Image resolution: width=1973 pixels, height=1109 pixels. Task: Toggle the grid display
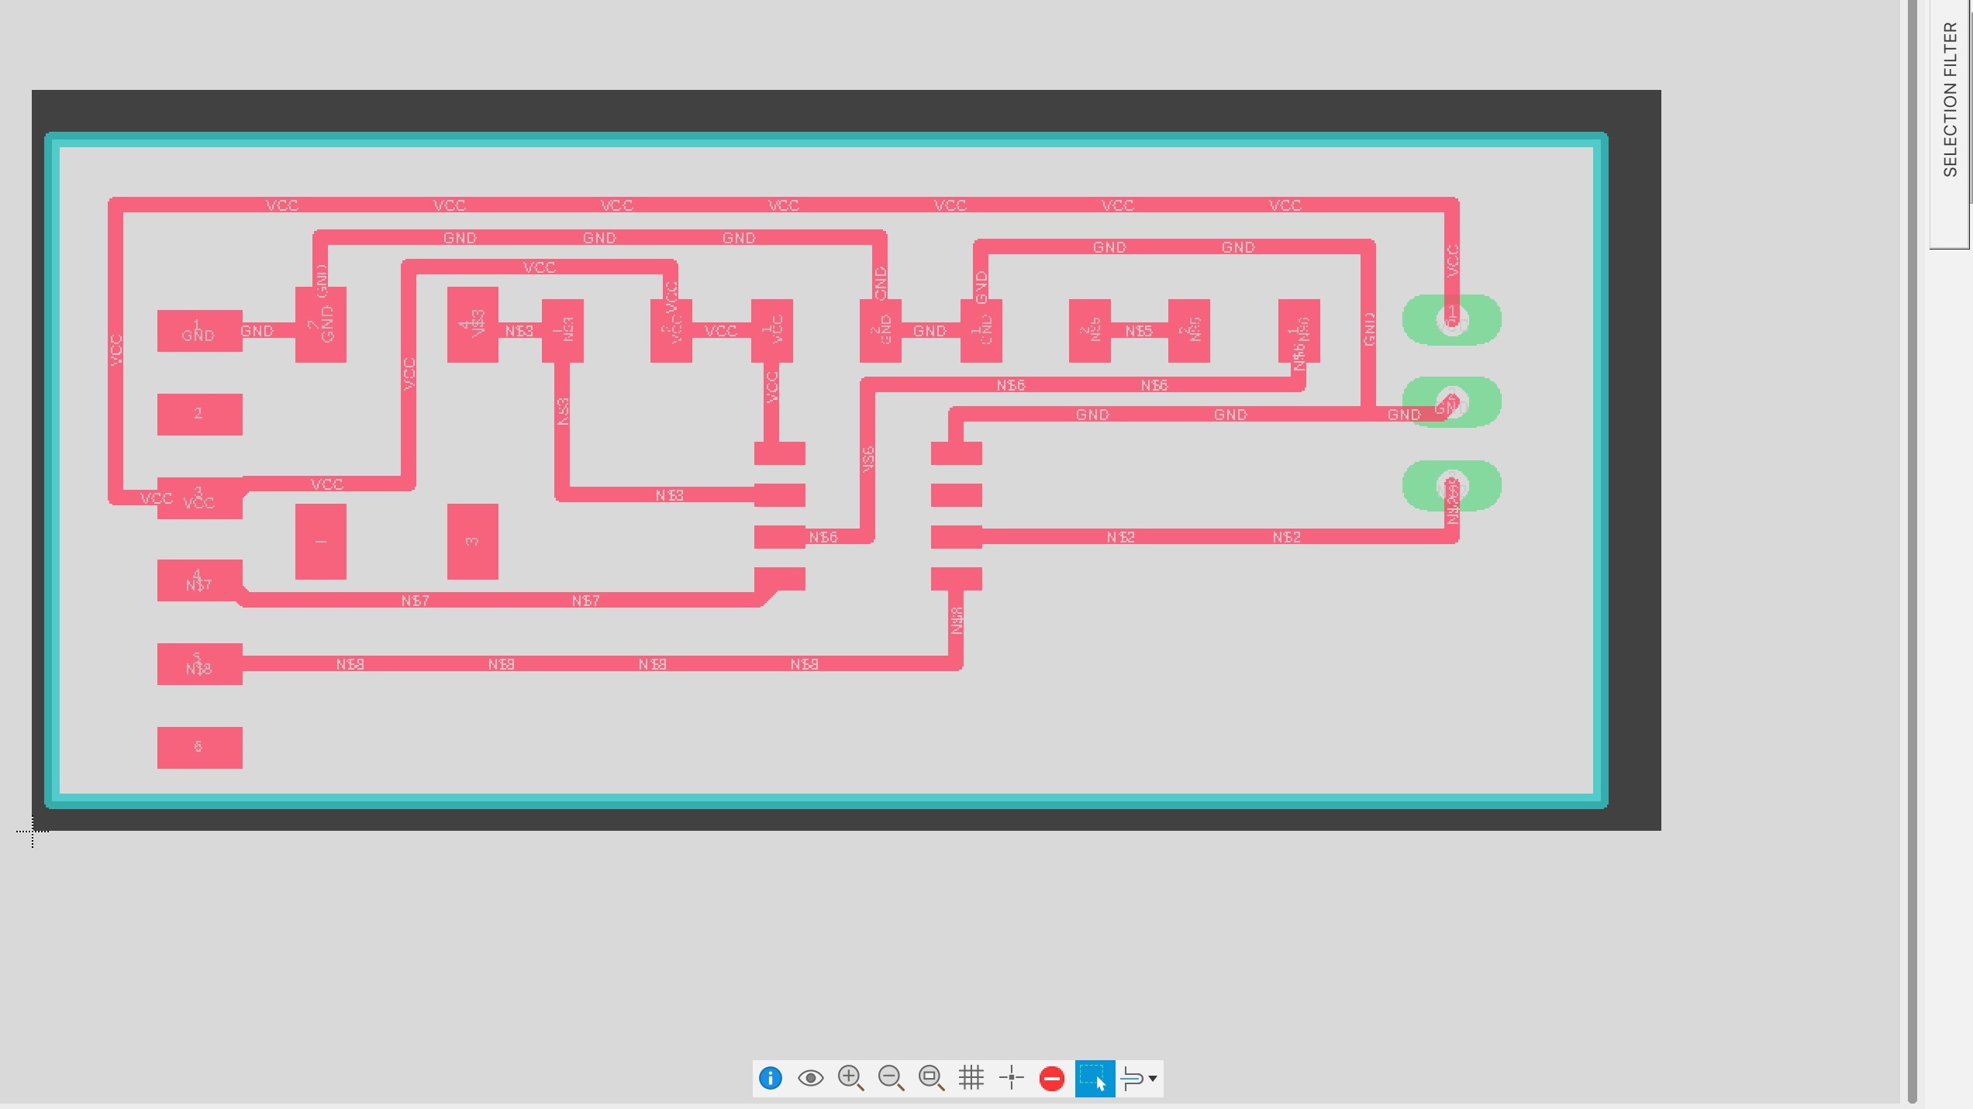[x=971, y=1078]
